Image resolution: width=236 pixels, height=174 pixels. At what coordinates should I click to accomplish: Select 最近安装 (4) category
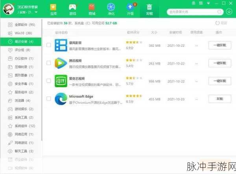click(21, 42)
